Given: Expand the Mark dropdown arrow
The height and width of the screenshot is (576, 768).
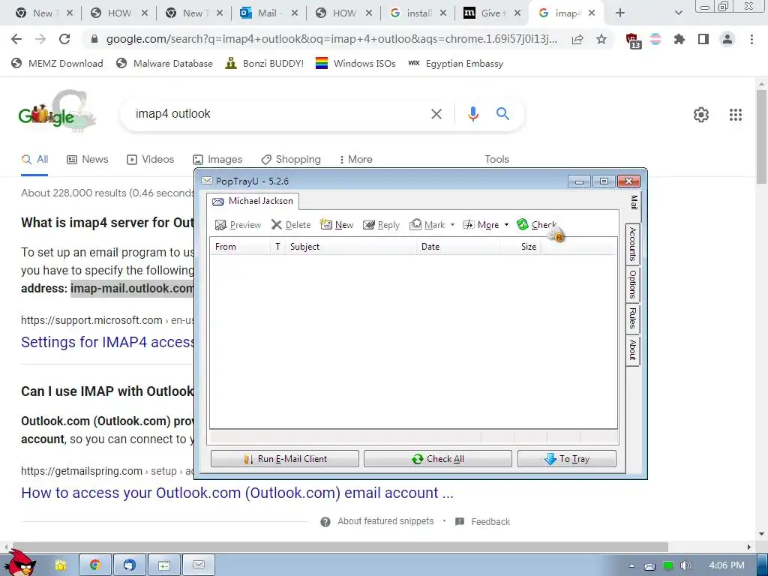Looking at the screenshot, I should pos(452,225).
